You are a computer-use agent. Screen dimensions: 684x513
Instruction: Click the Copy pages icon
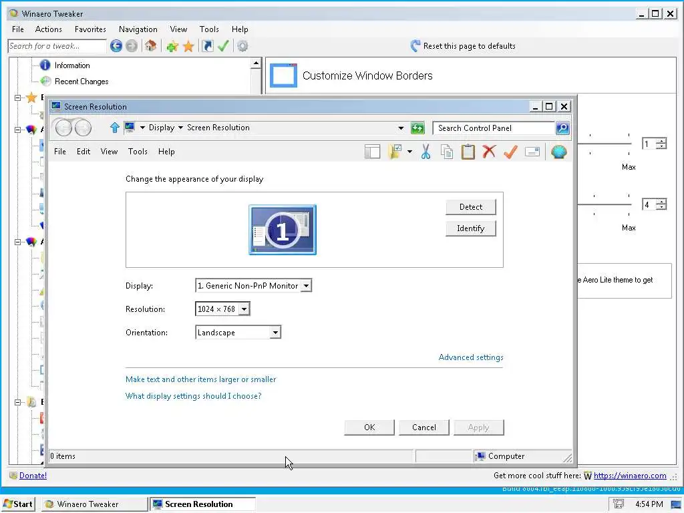[447, 152]
